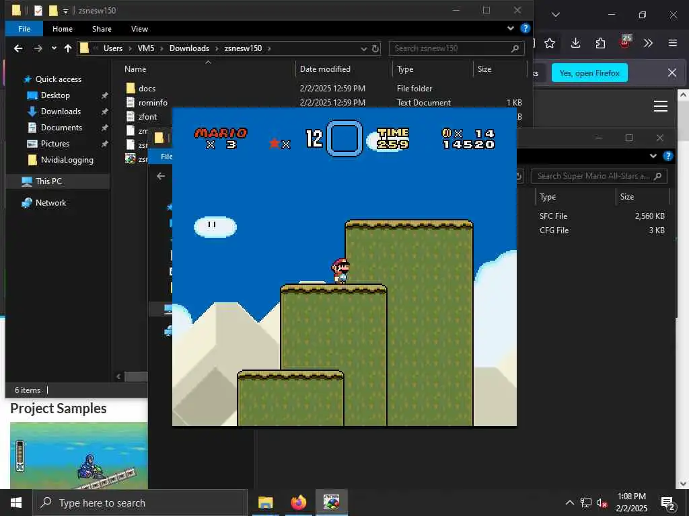This screenshot has height=516, width=689.
Task: Bookmark this page with star icon
Action: 550,43
